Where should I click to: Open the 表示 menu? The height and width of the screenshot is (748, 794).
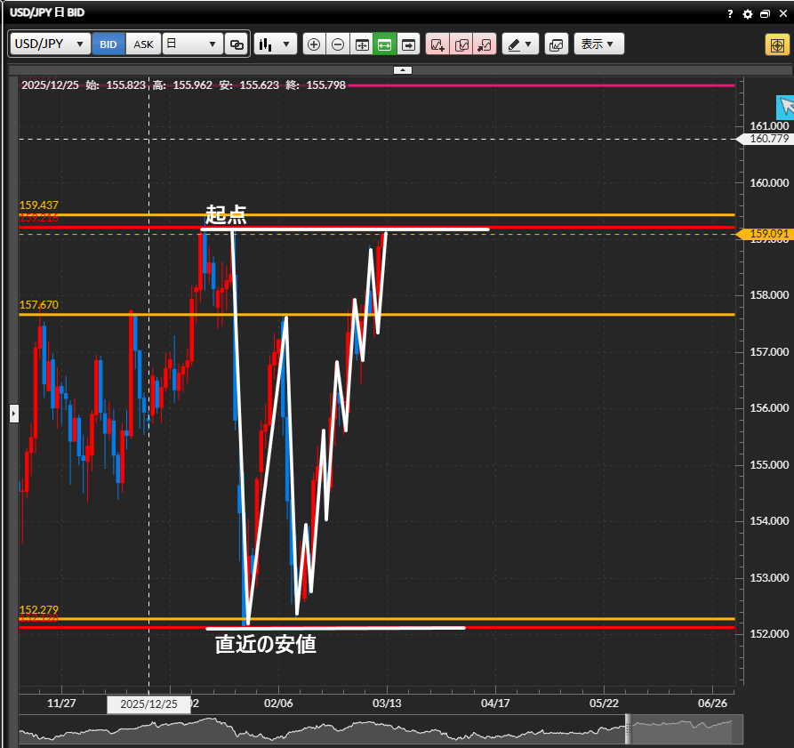coord(598,44)
